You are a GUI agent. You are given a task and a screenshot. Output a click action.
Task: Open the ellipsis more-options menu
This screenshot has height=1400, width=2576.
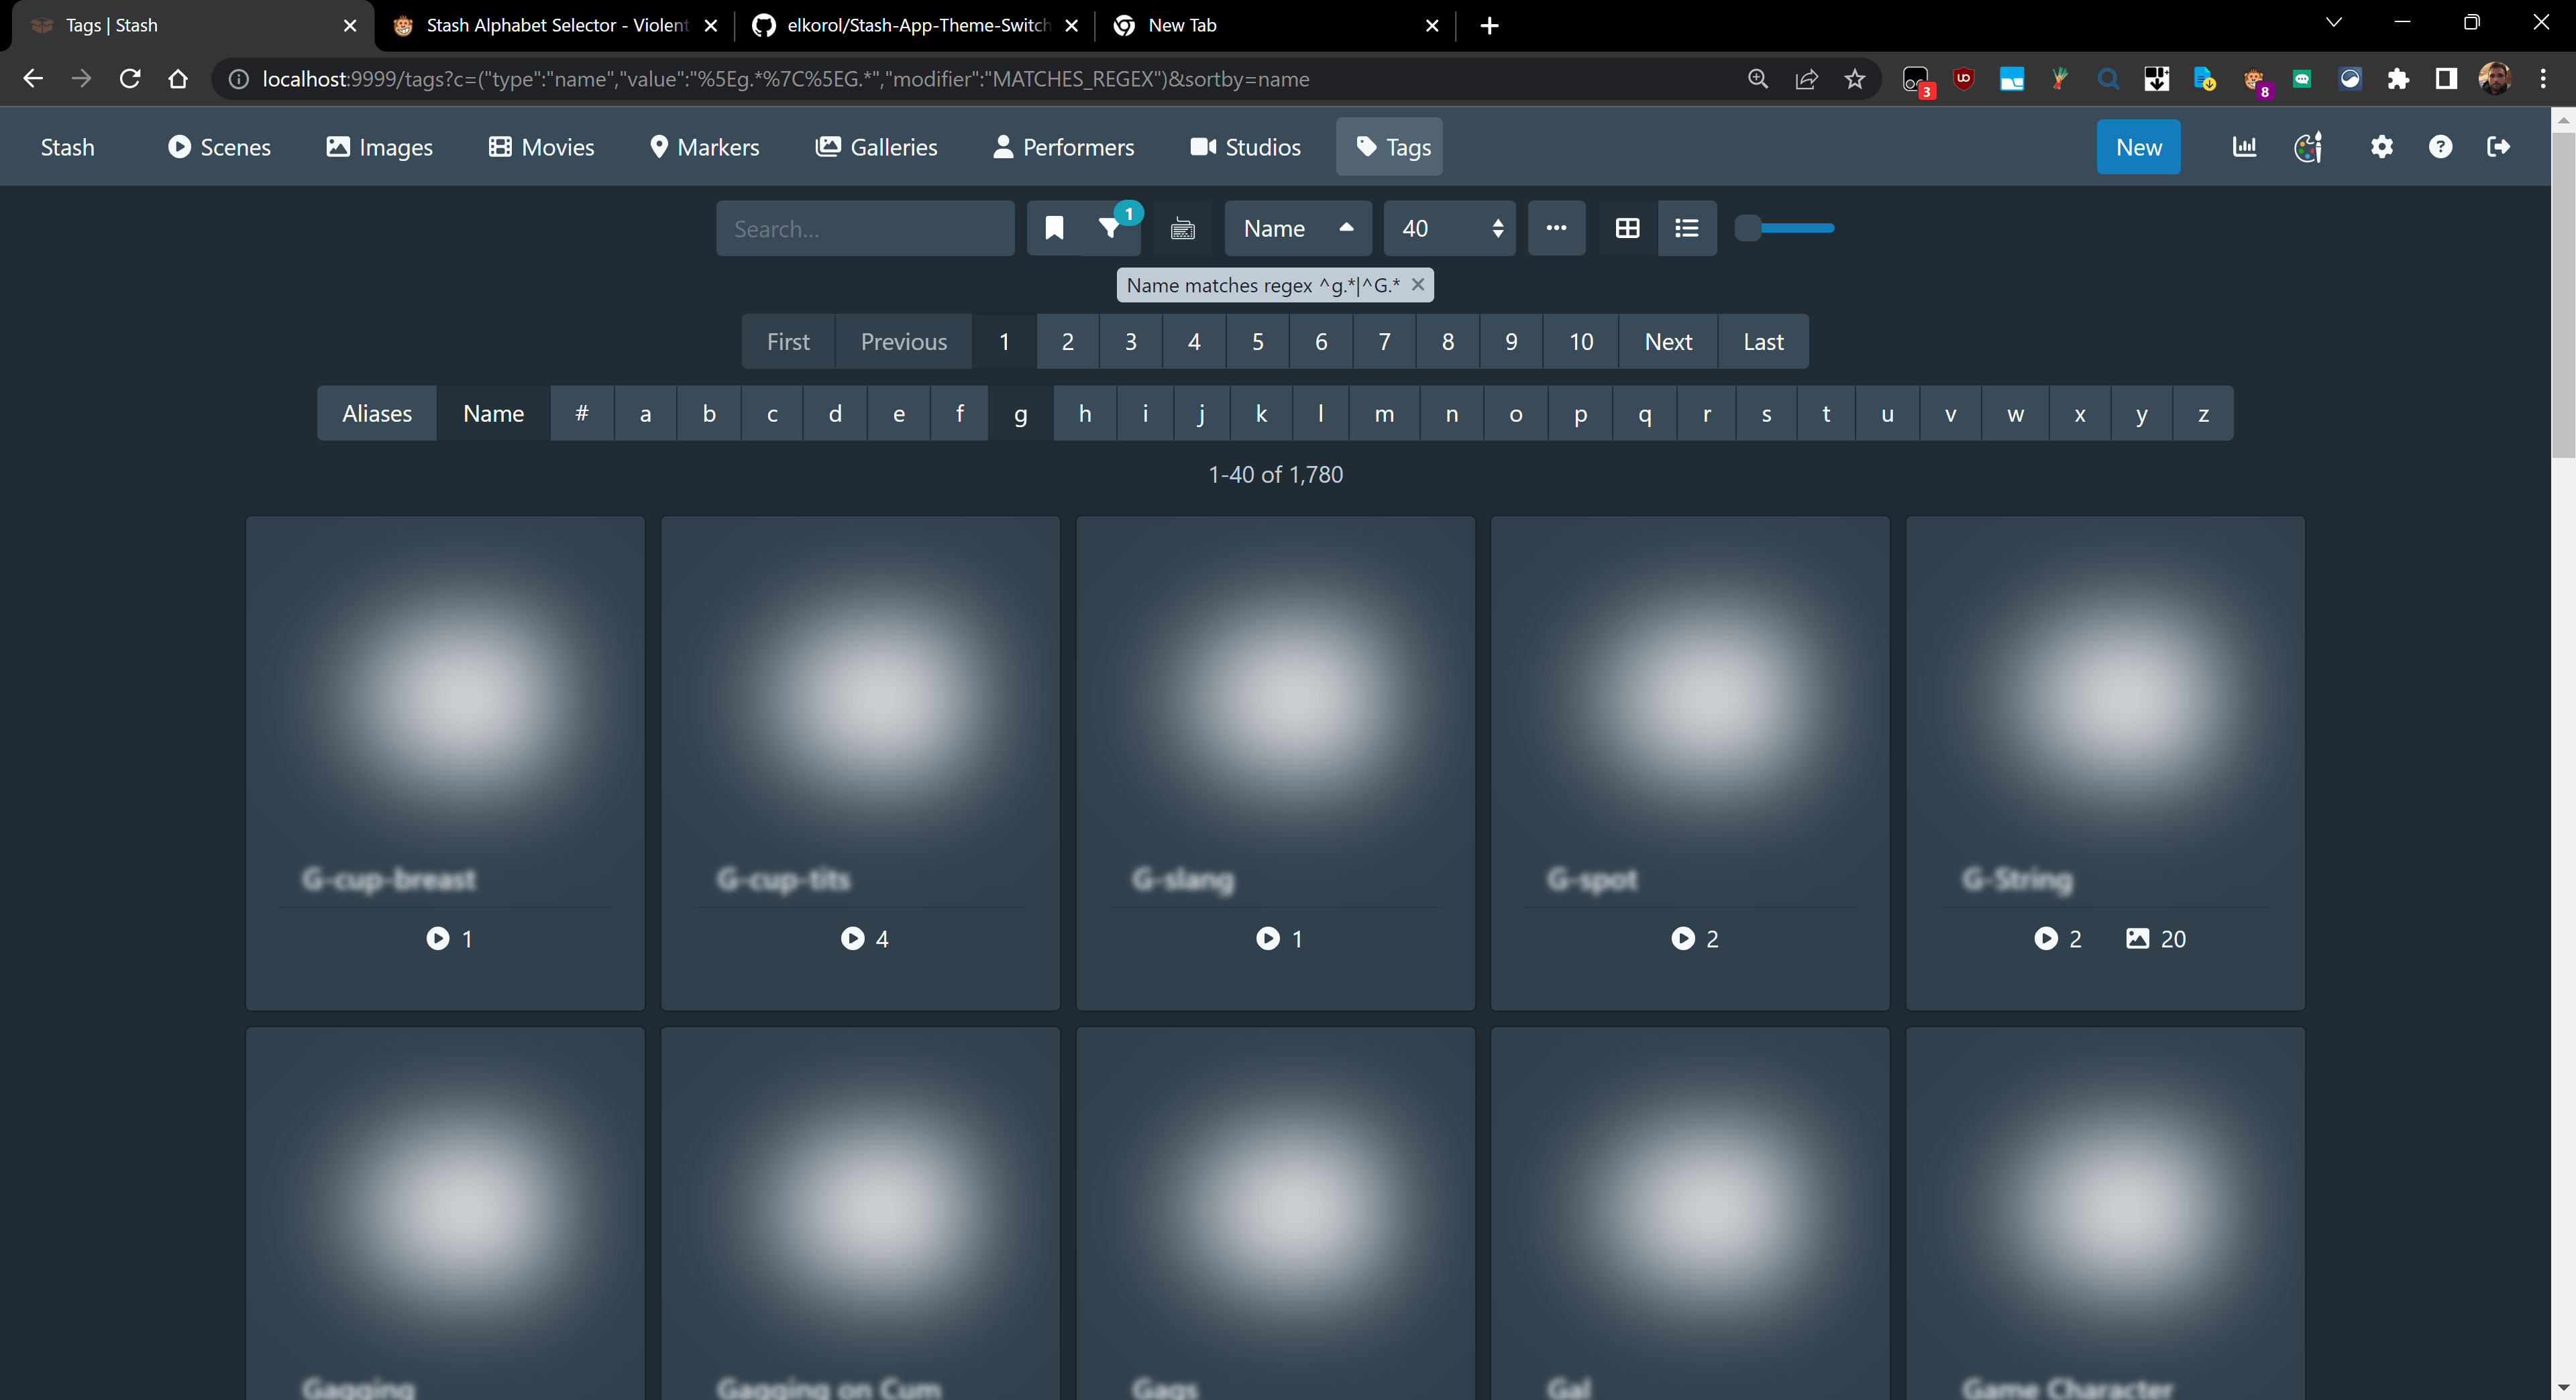click(1556, 228)
